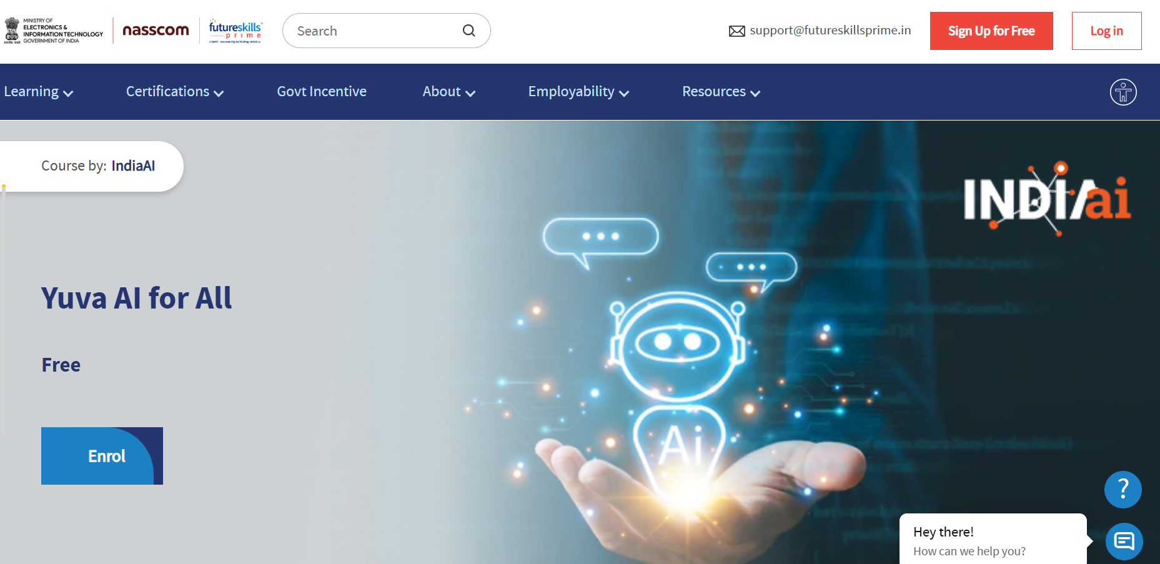Click the search magnifier icon
This screenshot has width=1160, height=564.
coord(468,31)
